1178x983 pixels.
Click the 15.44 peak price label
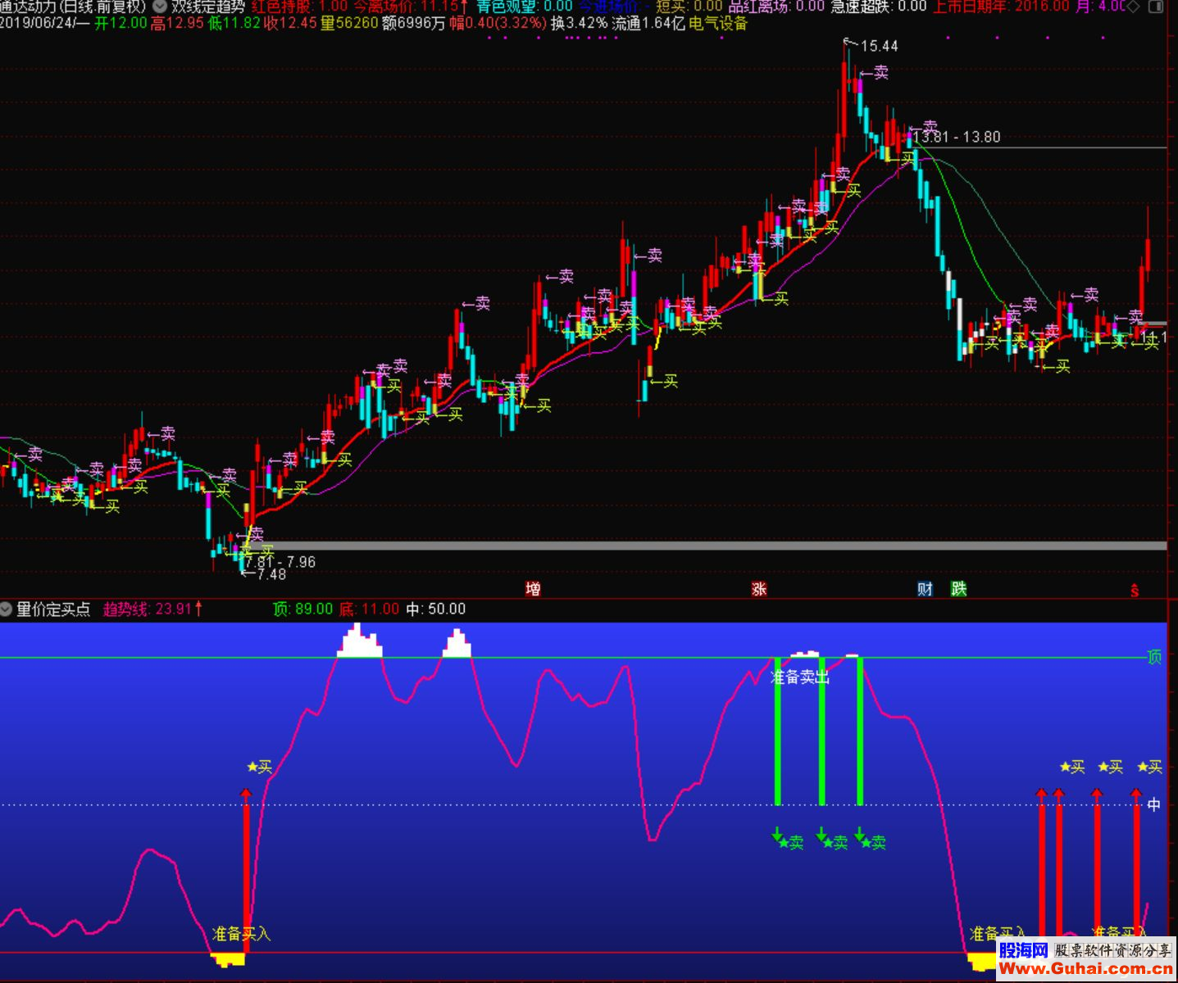tap(879, 46)
